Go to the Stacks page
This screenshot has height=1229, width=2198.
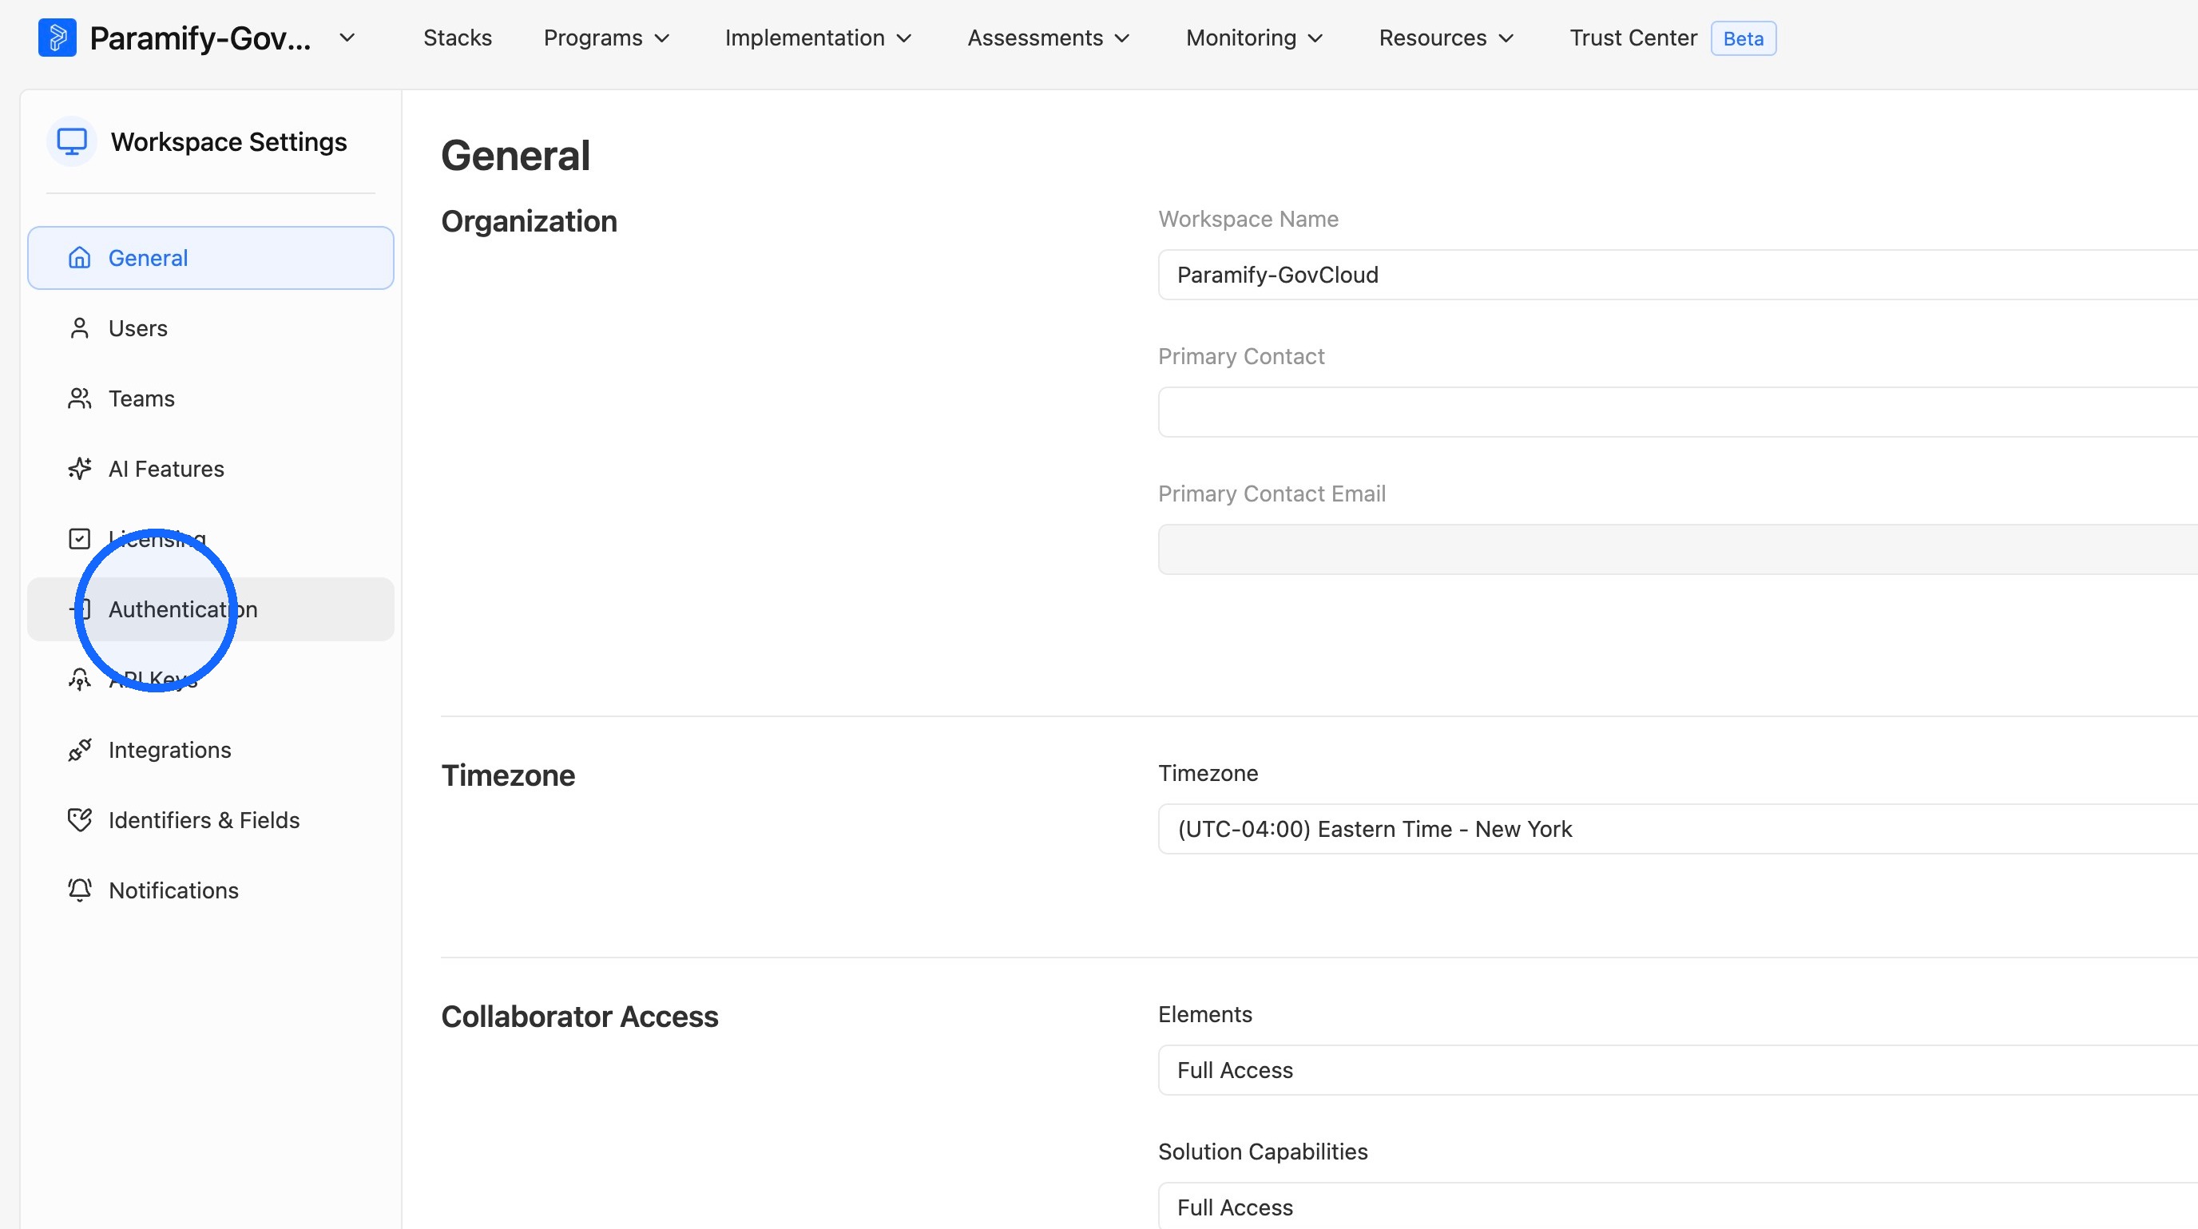coord(458,38)
